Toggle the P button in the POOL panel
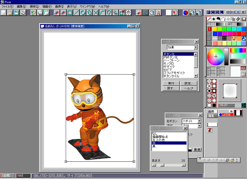247x179 pixels. pos(208,12)
